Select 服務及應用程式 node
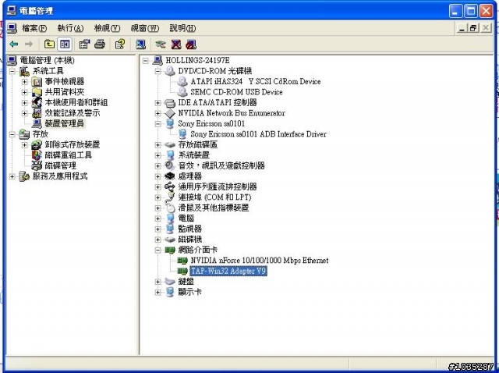Image resolution: width=499 pixels, height=373 pixels. 60,176
